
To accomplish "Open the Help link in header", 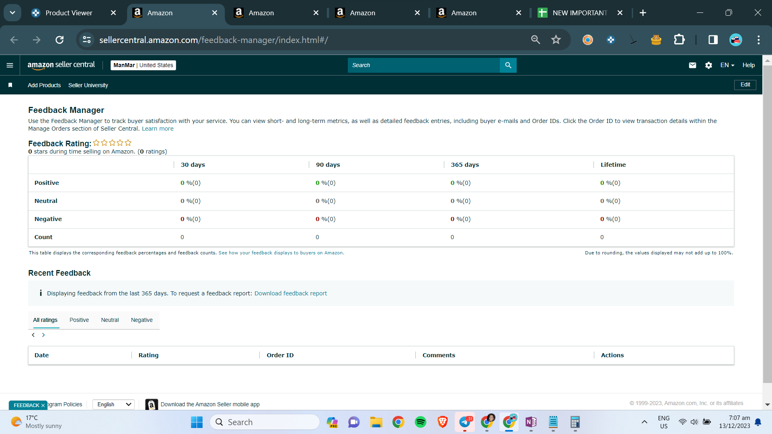I will 749,65.
